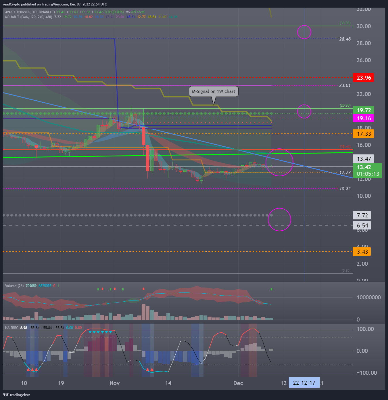Screen dimensions: 388x400
Task: Click the 100.00 oscillator axis value
Action: click(x=365, y=329)
